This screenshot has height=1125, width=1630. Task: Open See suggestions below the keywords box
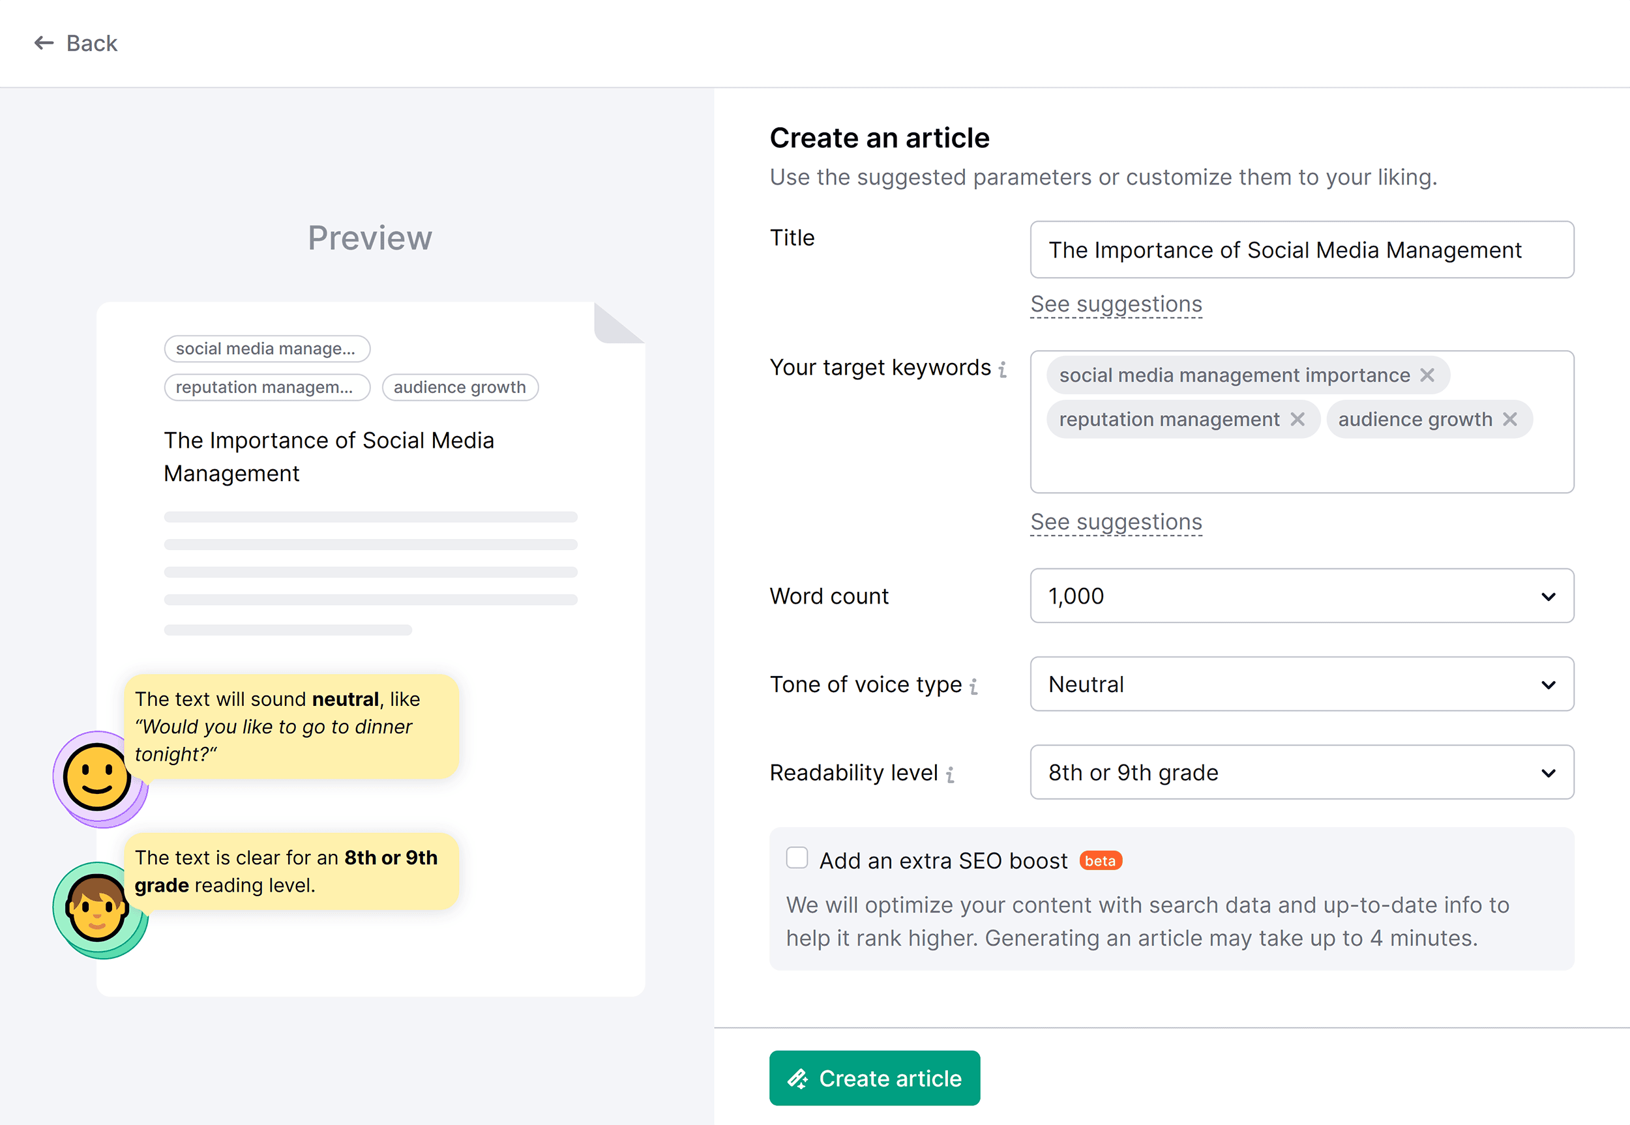coord(1116,521)
